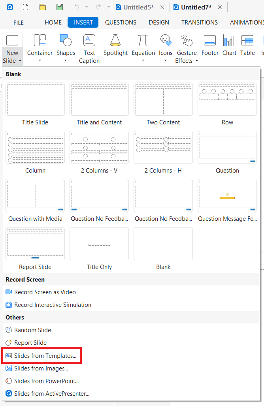Select Slides from Templates...
This screenshot has width=264, height=406.
pyautogui.click(x=131, y=356)
